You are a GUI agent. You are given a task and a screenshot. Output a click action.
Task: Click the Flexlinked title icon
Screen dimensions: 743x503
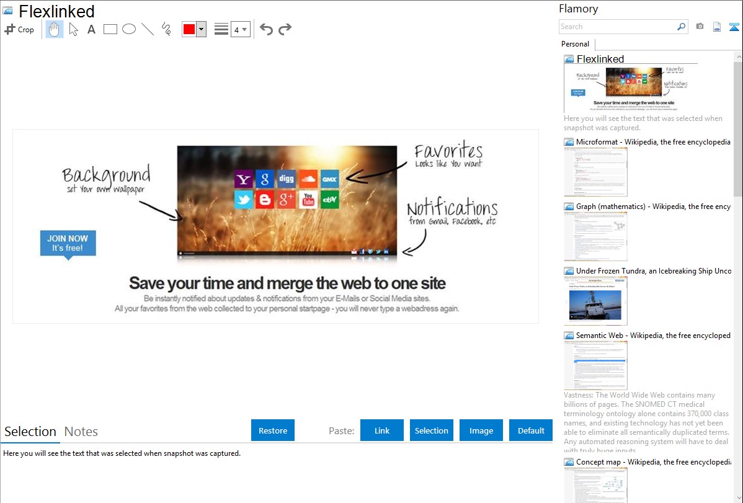tap(7, 11)
